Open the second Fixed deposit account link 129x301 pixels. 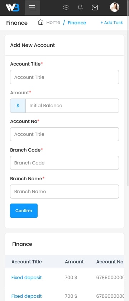click(27, 296)
